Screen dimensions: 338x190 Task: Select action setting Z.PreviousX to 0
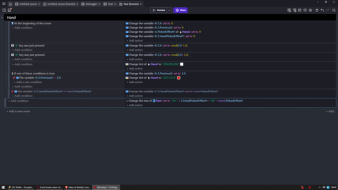click(154, 27)
